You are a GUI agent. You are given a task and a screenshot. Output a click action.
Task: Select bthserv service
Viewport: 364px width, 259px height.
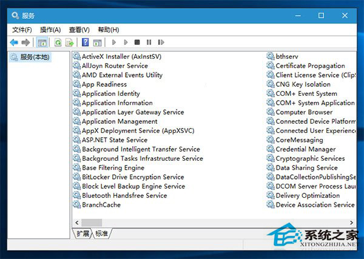tap(283, 56)
